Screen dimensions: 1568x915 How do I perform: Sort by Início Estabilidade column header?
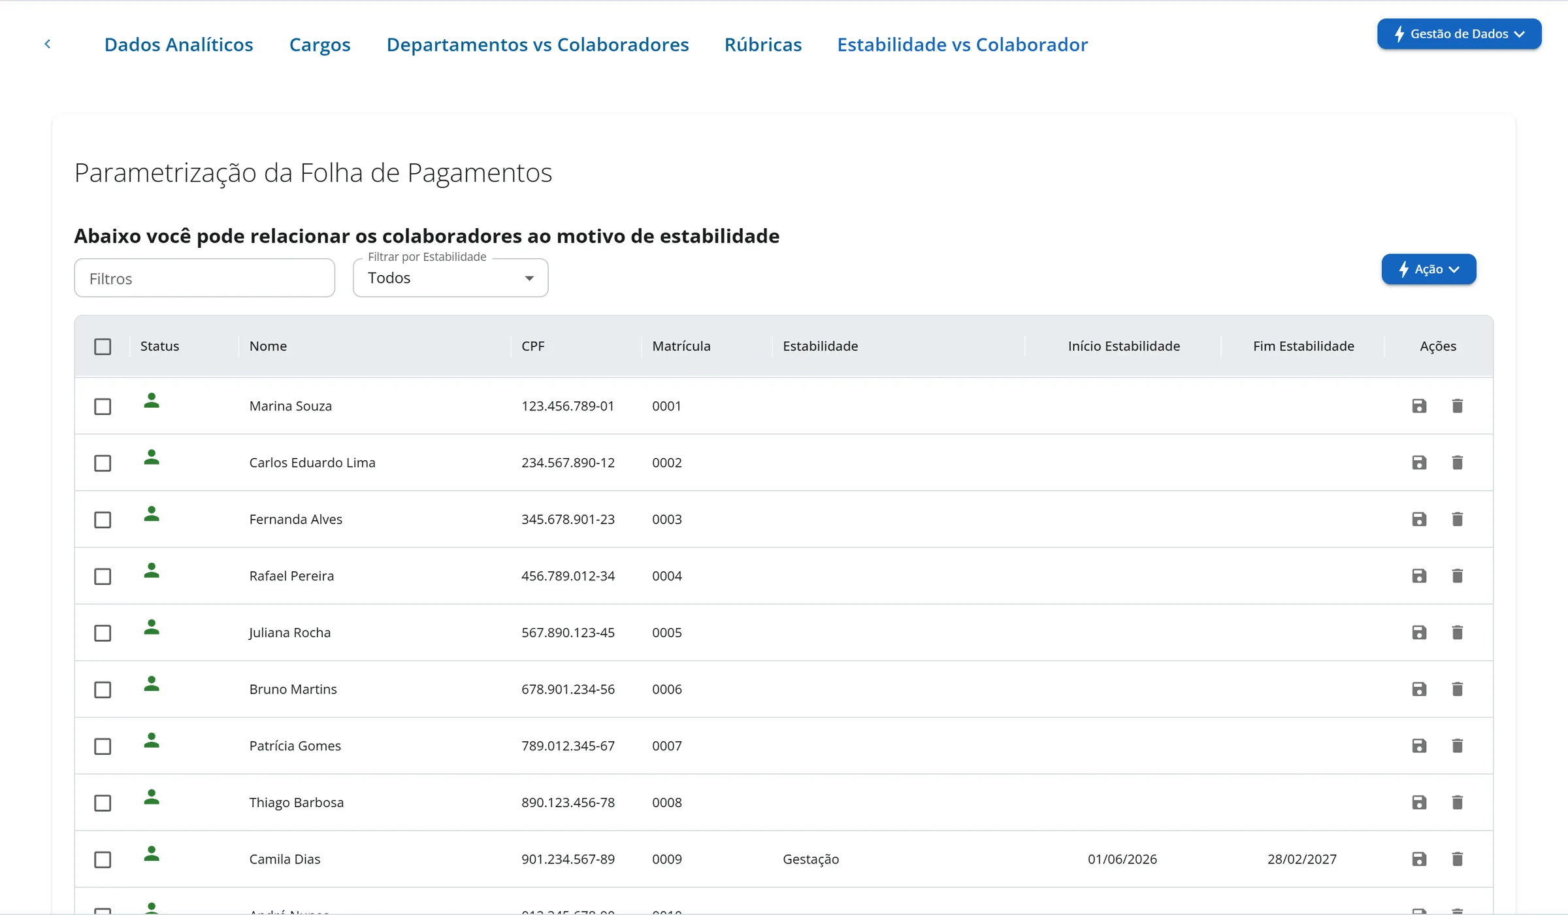1124,346
